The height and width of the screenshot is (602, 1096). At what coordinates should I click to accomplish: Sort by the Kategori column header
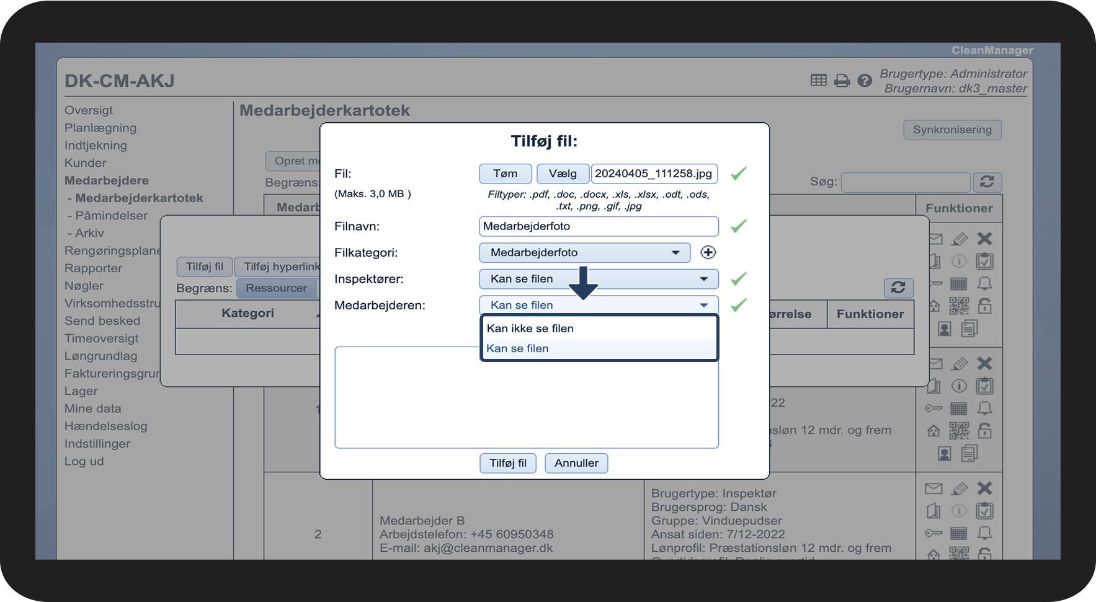(247, 313)
